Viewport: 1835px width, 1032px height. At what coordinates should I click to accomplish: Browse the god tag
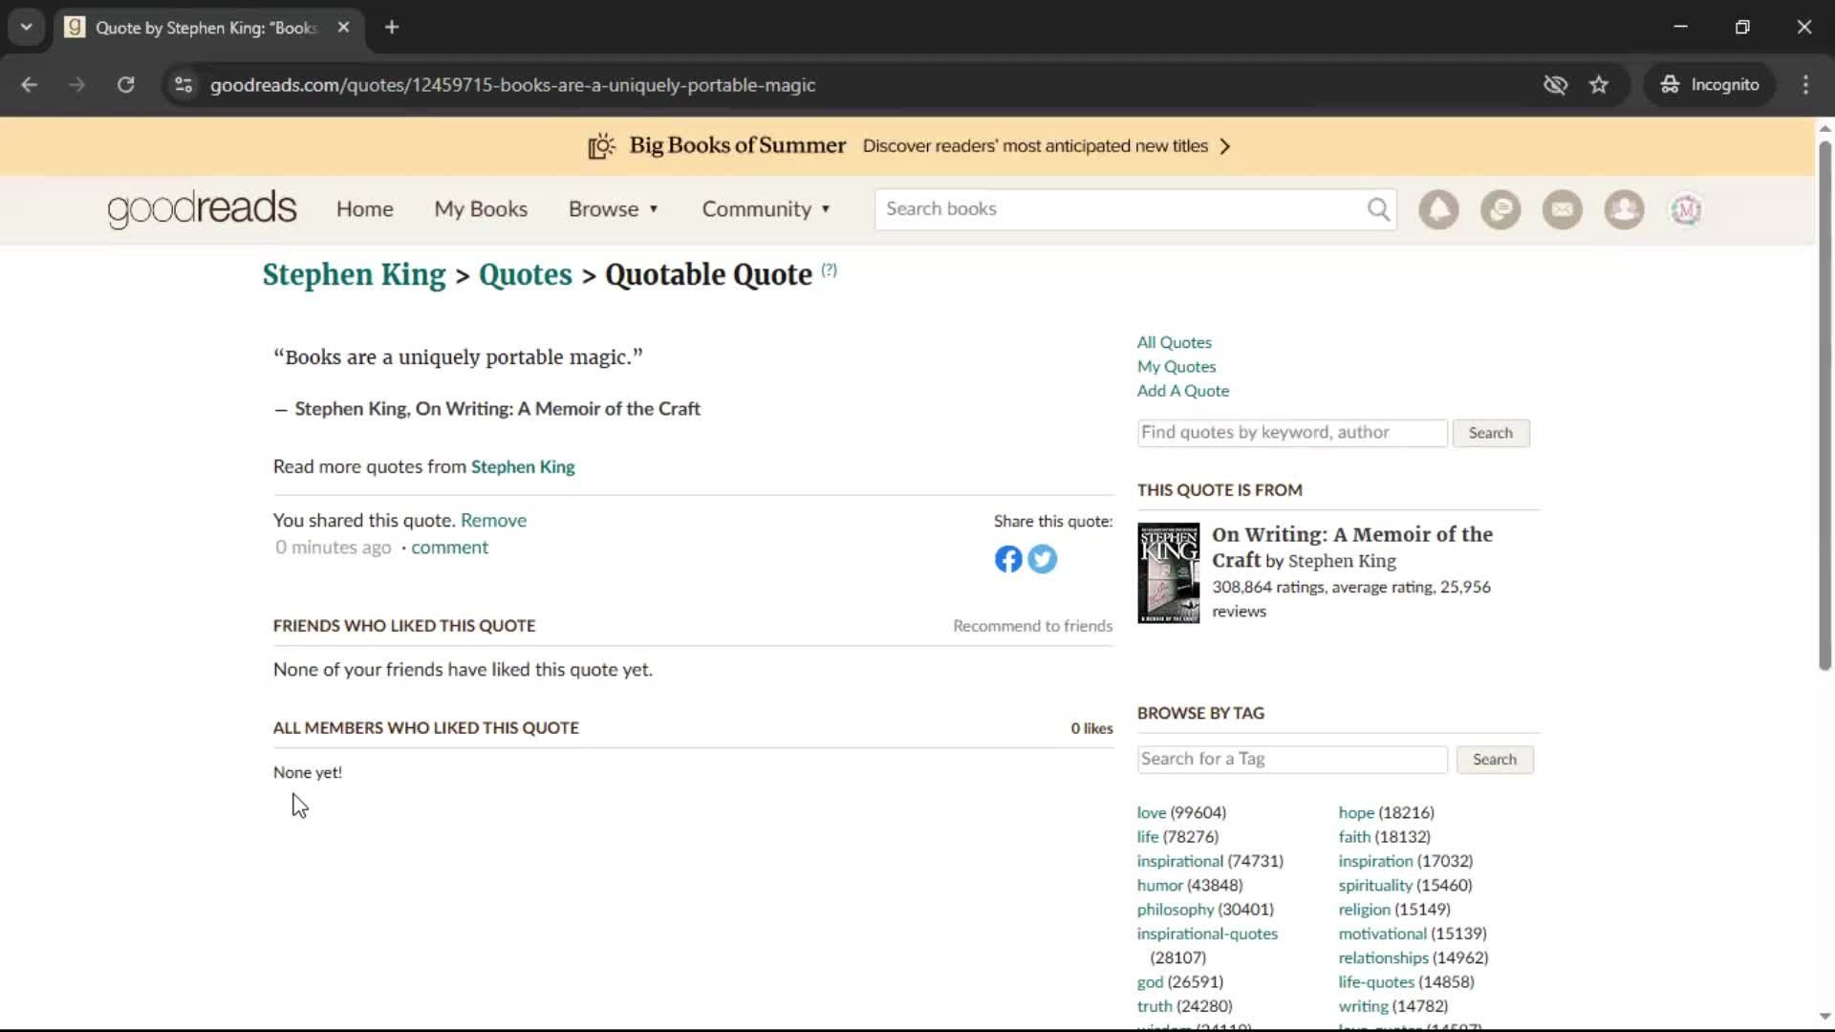coord(1150,982)
